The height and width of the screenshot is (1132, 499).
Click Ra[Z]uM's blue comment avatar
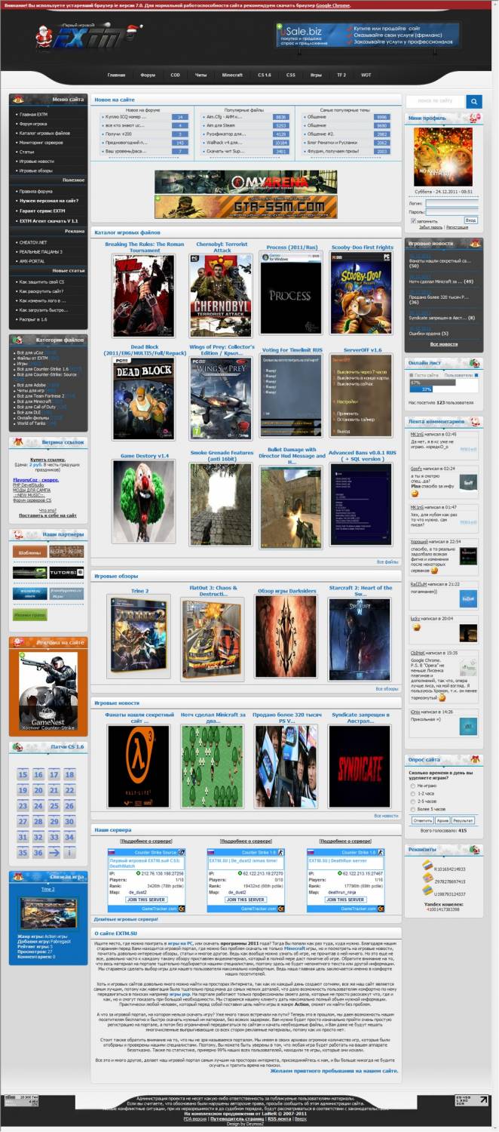click(x=468, y=598)
